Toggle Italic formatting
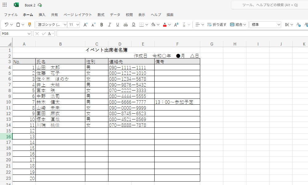Screen dimensions: 308x185 [x=110, y=25]
